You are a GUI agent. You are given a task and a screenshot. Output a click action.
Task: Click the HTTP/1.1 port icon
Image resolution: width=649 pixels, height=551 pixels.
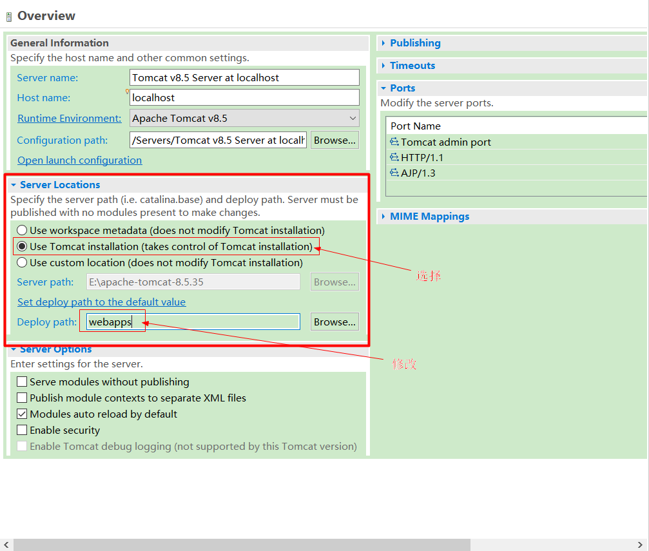tap(394, 157)
